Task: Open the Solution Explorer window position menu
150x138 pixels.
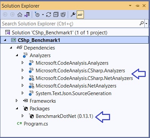Action: (130, 6)
